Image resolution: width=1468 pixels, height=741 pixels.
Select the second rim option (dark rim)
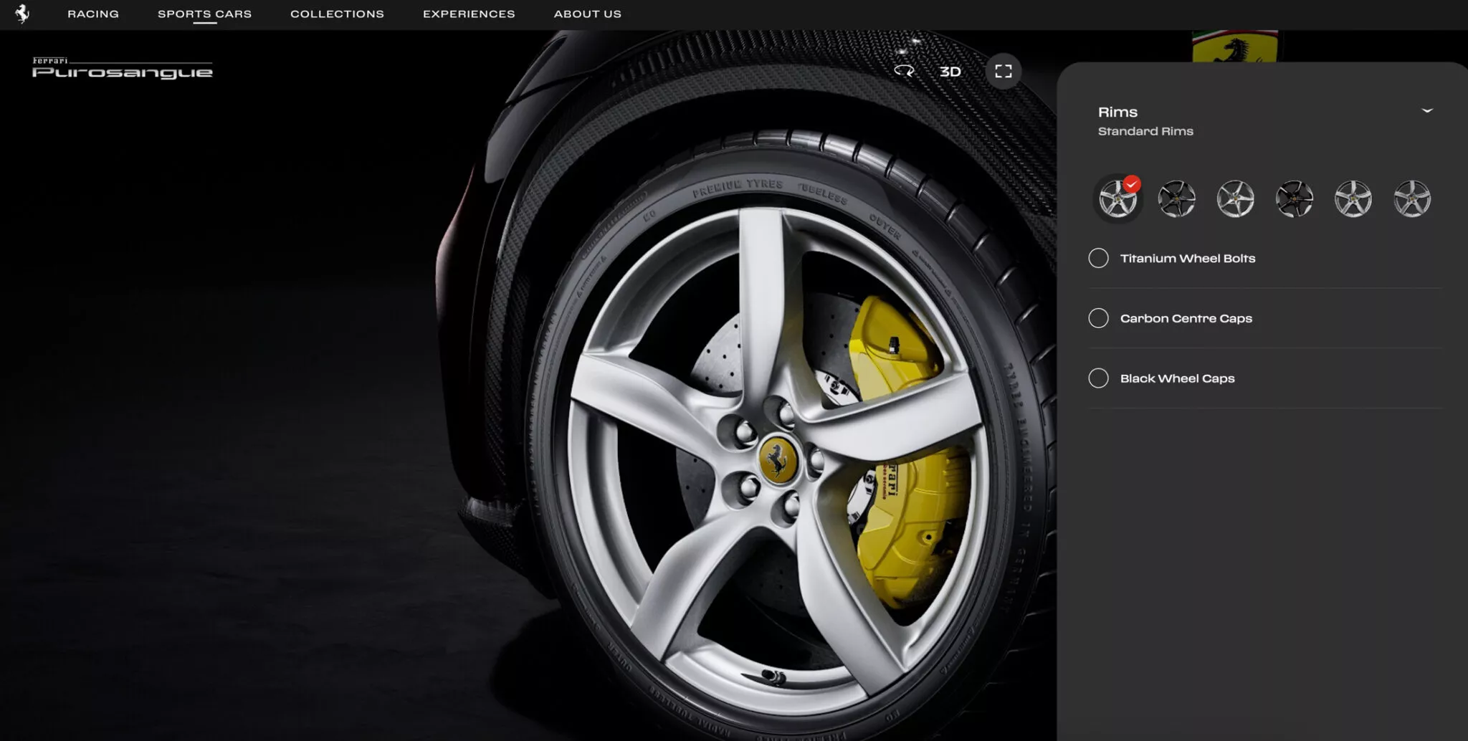pos(1176,199)
